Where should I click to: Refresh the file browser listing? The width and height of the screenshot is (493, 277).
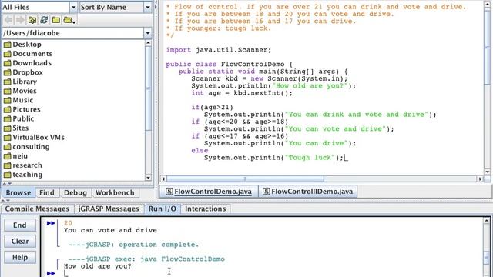point(44,20)
